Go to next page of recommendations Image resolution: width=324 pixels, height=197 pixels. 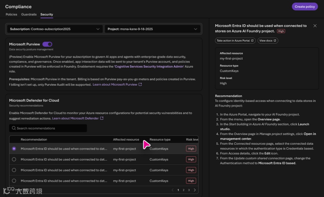click(195, 190)
